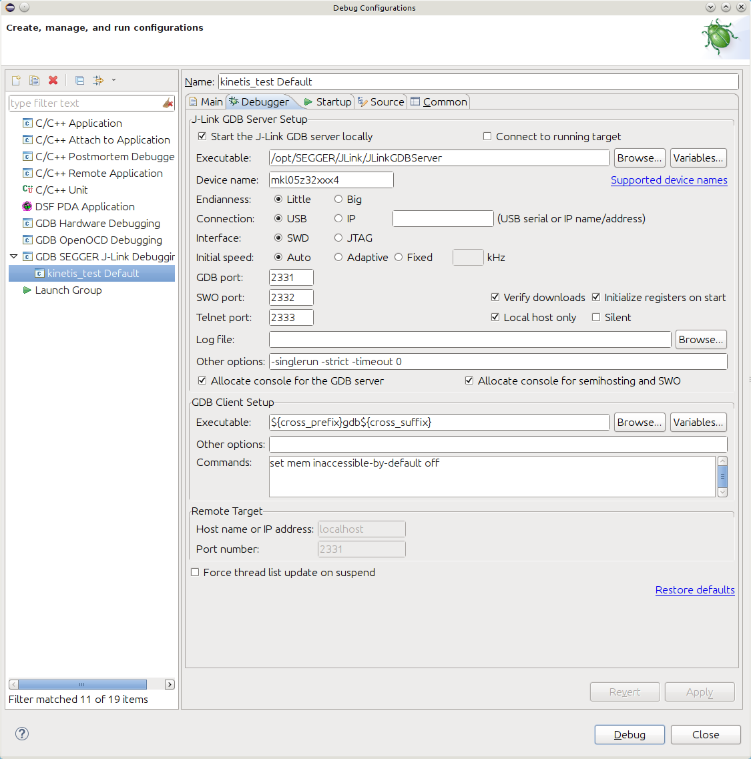Collapse all configurations in the tree
This screenshot has width=751, height=759.
(x=80, y=80)
